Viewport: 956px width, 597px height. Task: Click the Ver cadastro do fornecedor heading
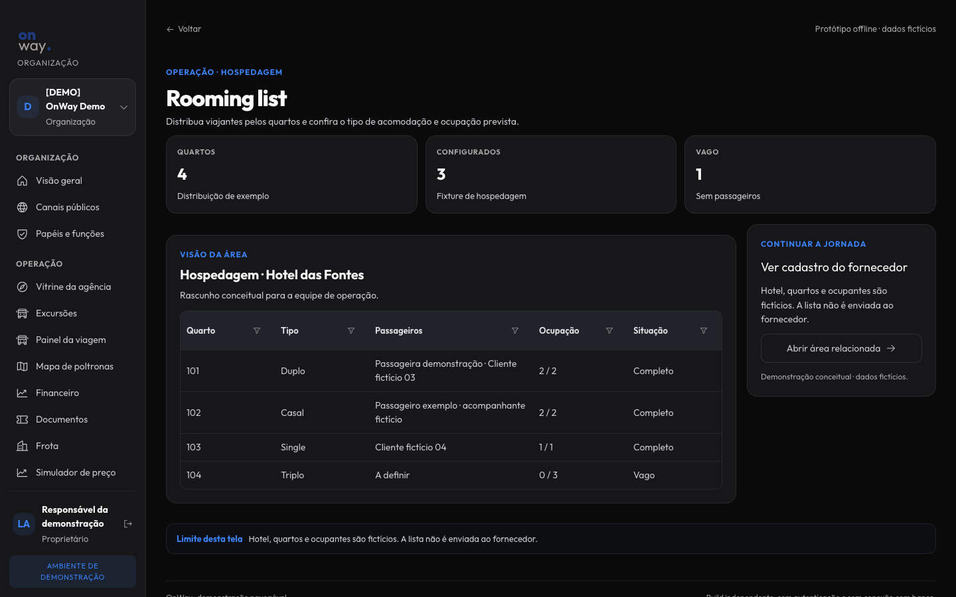click(x=834, y=267)
